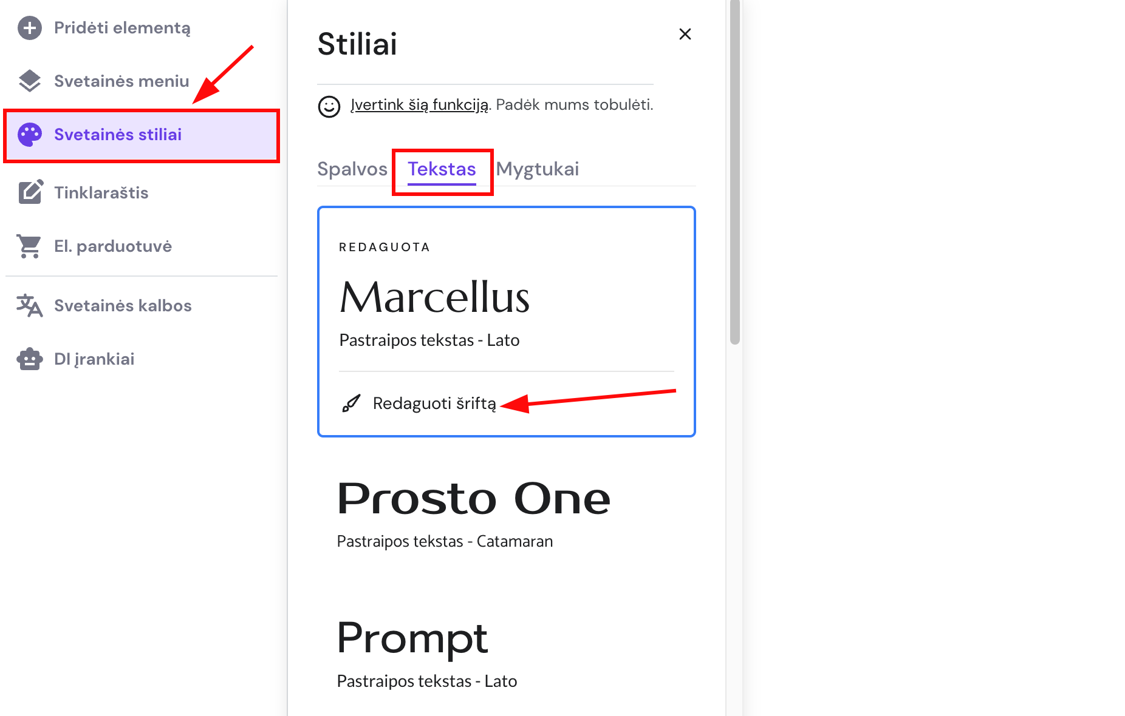The image size is (1125, 716).
Task: Switch to the Spalvos tab
Action: pyautogui.click(x=352, y=169)
